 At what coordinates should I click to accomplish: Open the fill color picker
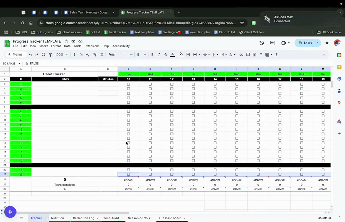click(181, 54)
